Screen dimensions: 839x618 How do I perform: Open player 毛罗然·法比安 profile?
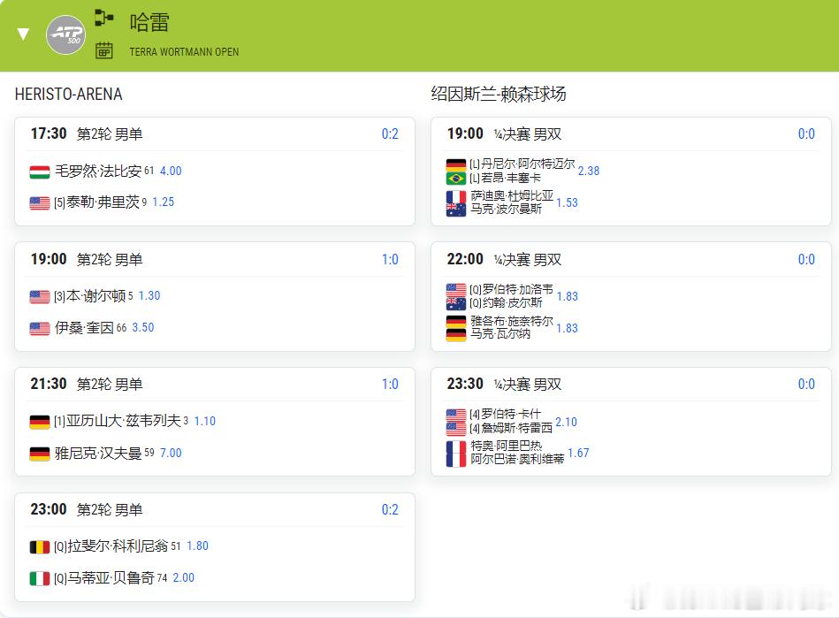click(98, 172)
